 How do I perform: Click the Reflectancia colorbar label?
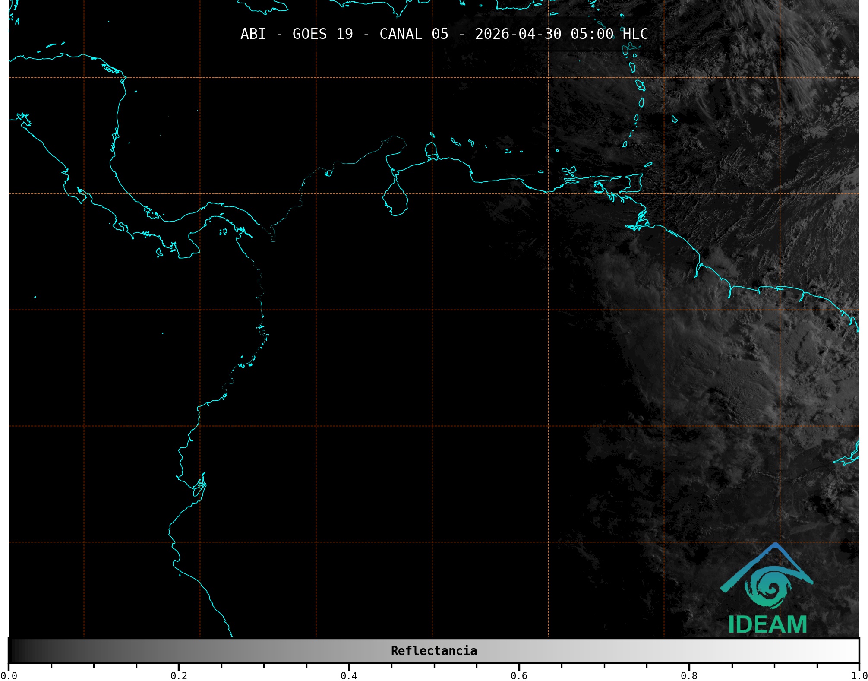(434, 651)
